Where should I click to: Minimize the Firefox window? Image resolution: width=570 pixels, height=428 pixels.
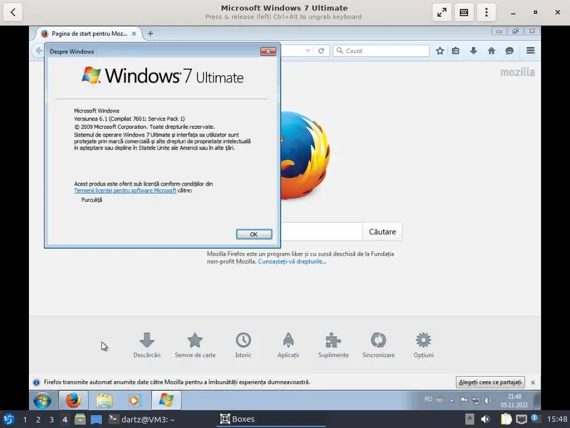click(x=499, y=31)
